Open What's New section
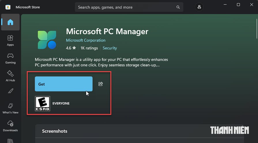 [10, 108]
